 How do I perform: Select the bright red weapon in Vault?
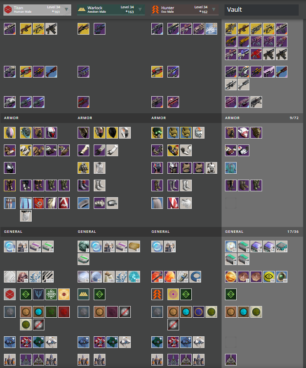[256, 54]
